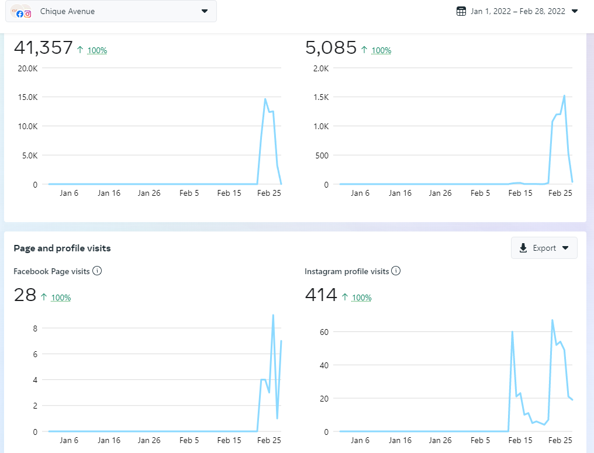The image size is (594, 453).
Task: Click the green up arrow beside 5,085
Action: [x=364, y=50]
